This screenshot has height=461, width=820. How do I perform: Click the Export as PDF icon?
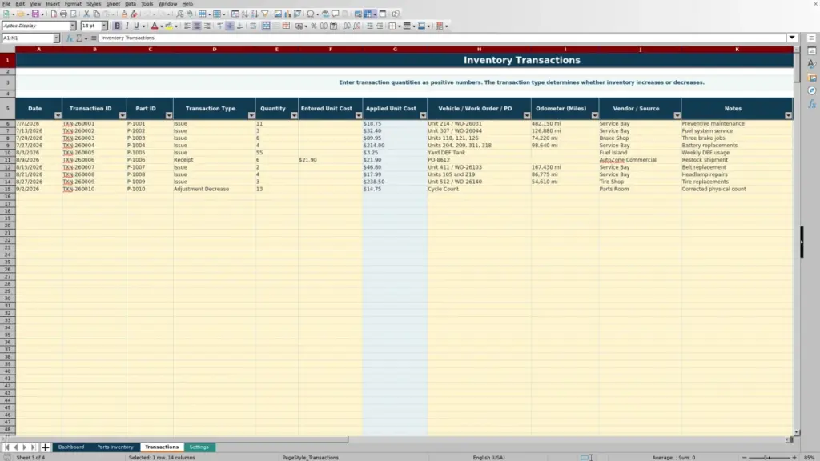54,14
